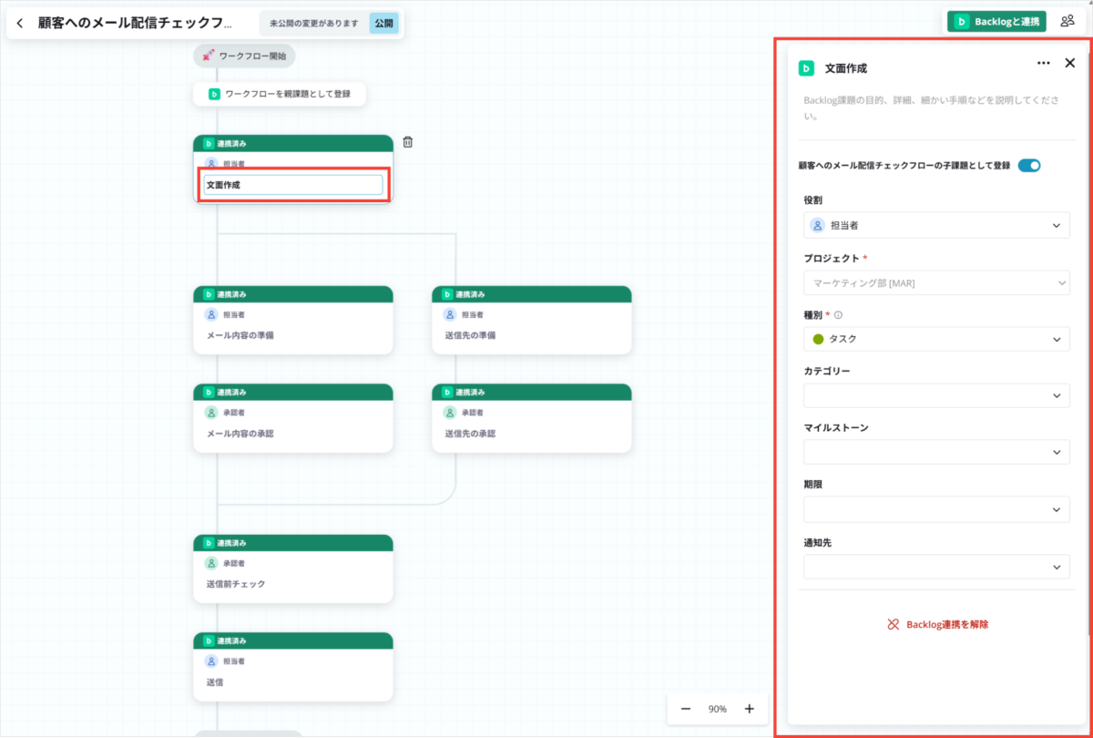Close the 文面作成 side panel

[x=1070, y=63]
